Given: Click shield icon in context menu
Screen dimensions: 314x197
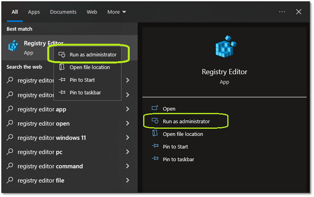Looking at the screenshot, I should coord(62,55).
